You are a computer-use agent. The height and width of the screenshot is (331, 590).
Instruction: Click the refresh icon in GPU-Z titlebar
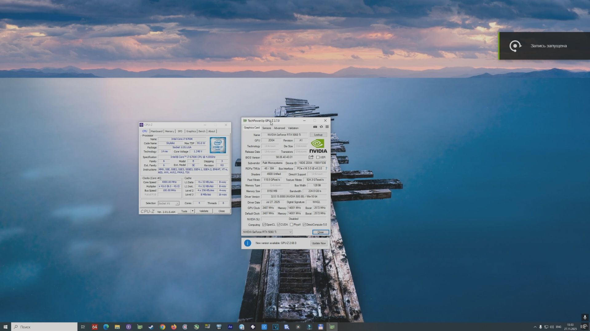click(321, 127)
